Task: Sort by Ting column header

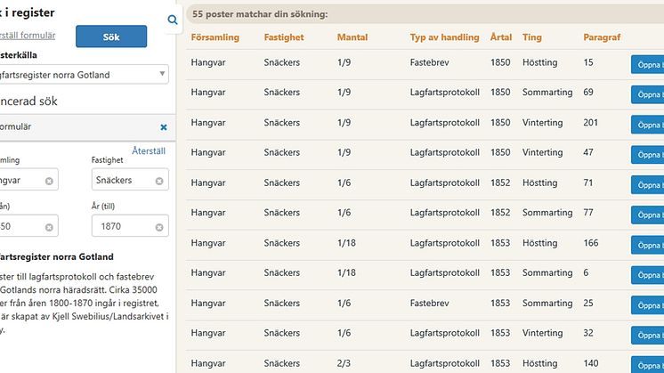Action: pos(532,37)
